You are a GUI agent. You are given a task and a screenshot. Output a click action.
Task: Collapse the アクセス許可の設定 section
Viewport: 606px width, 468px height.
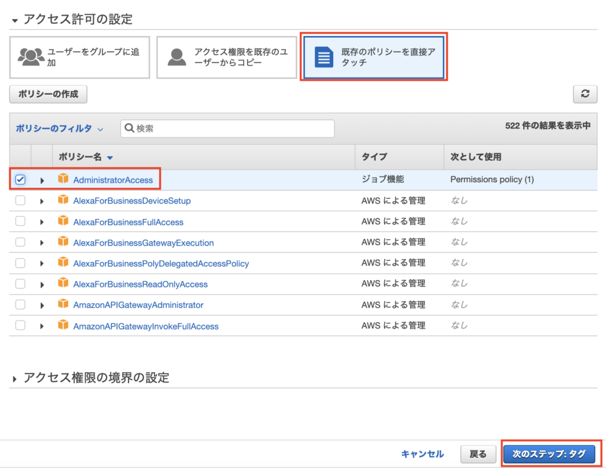pos(15,20)
